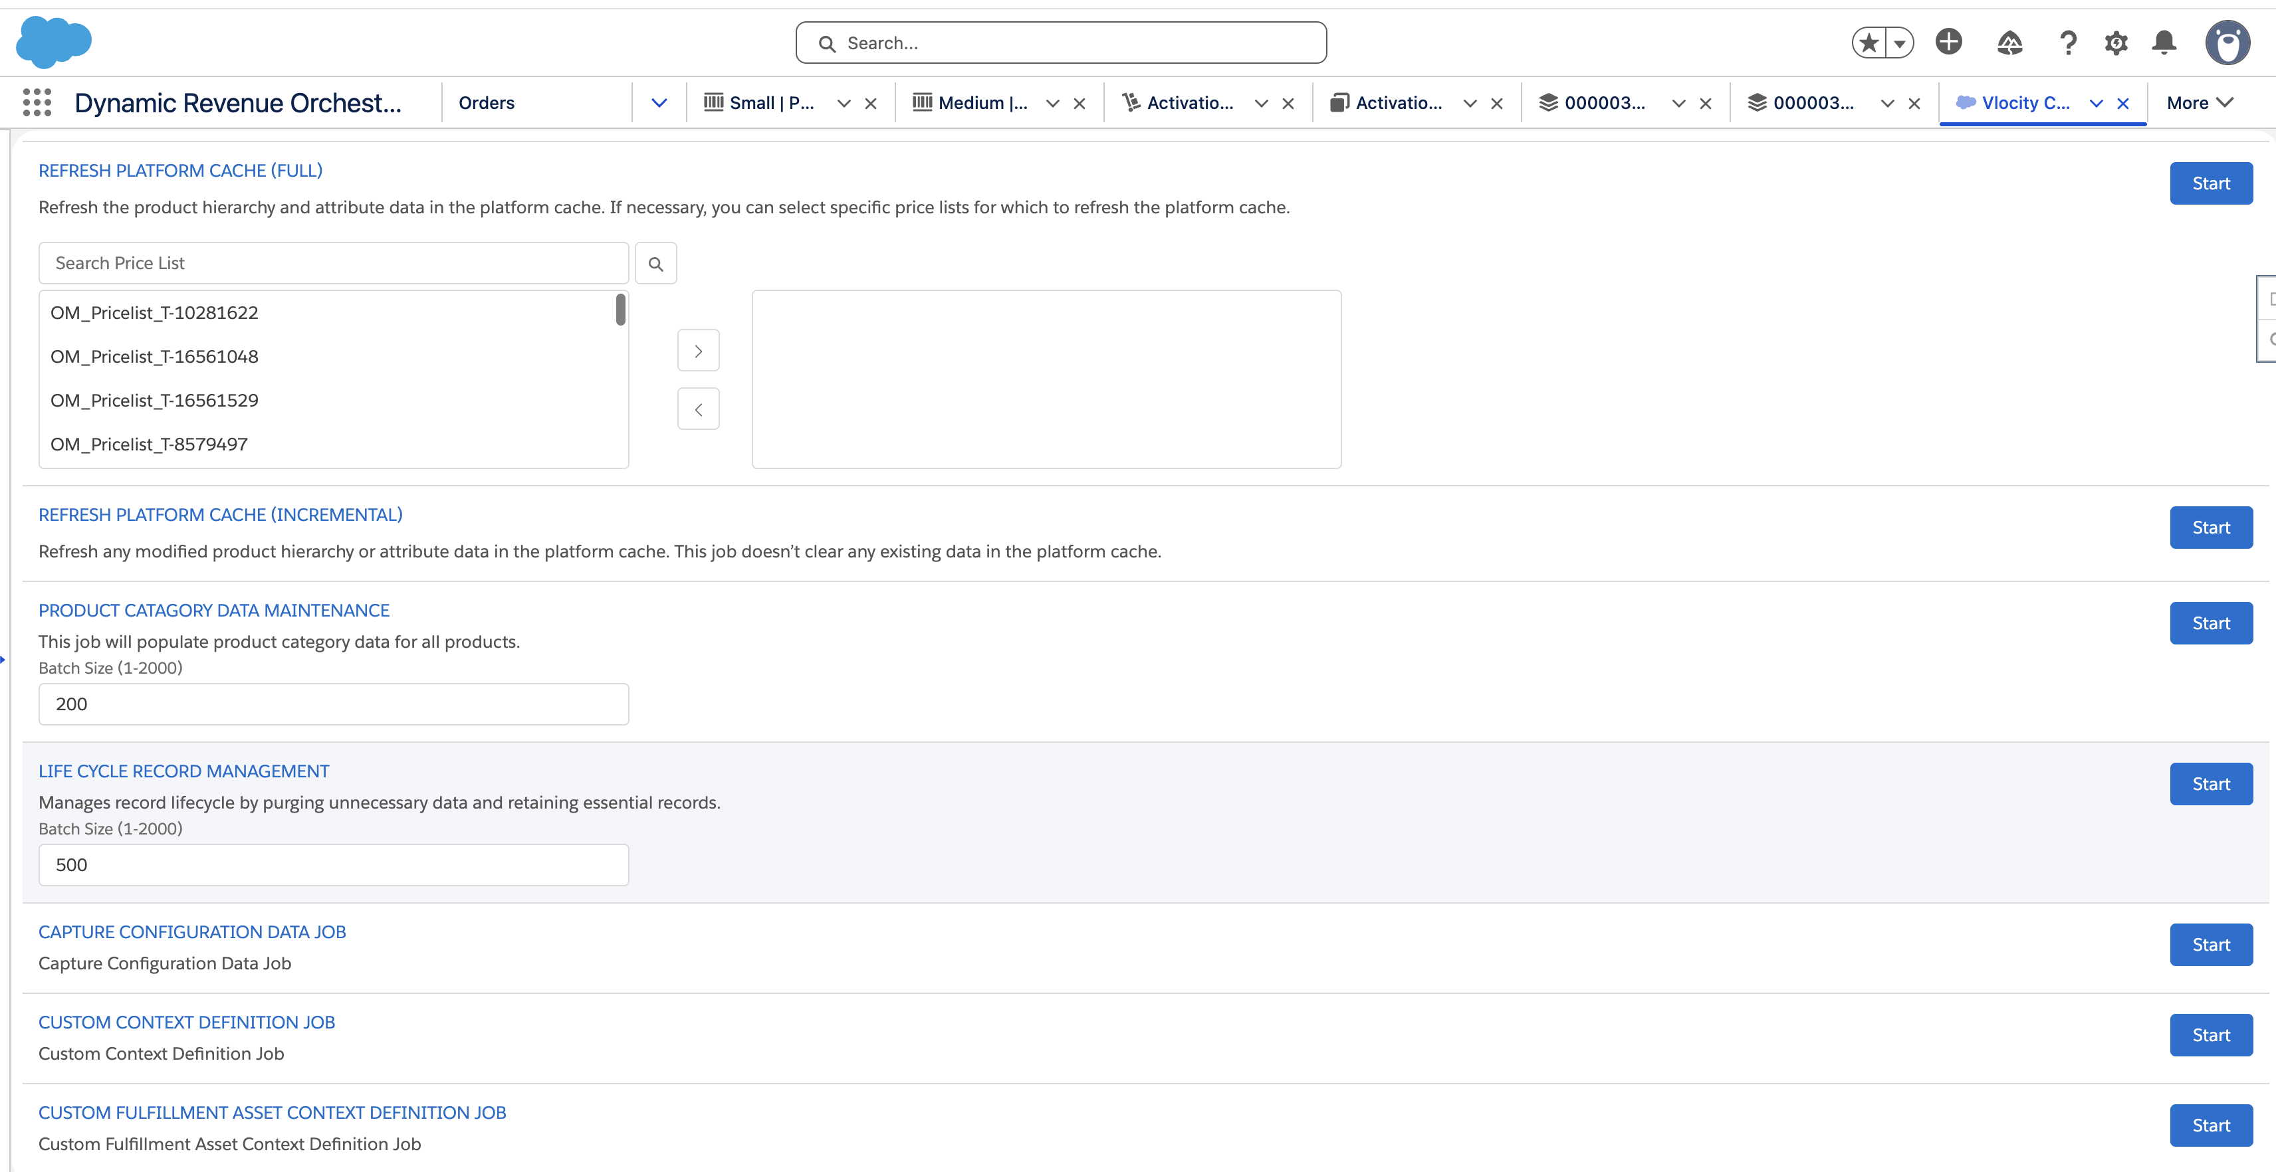This screenshot has height=1172, width=2276.
Task: Click the Product Catagory Data Maintenance heading
Action: coord(214,611)
